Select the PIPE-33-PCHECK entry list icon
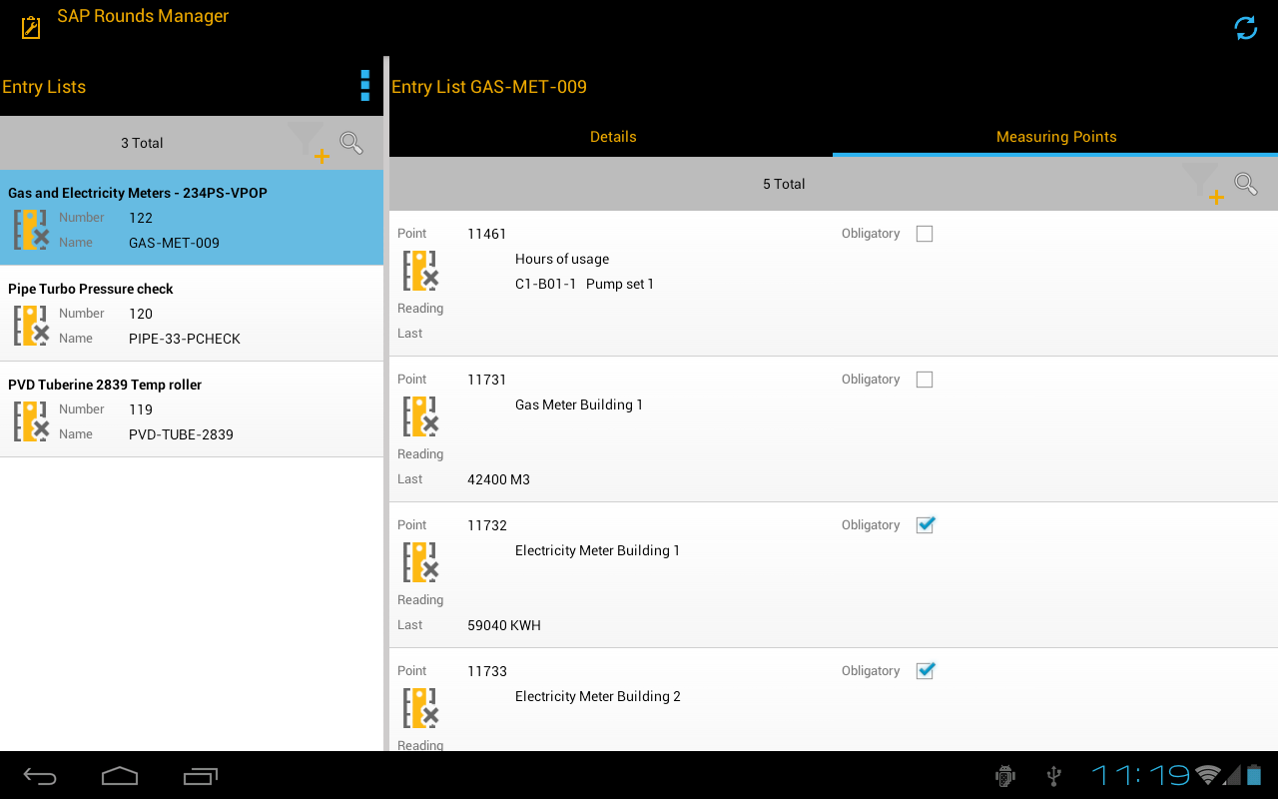The width and height of the screenshot is (1278, 799). [x=31, y=325]
